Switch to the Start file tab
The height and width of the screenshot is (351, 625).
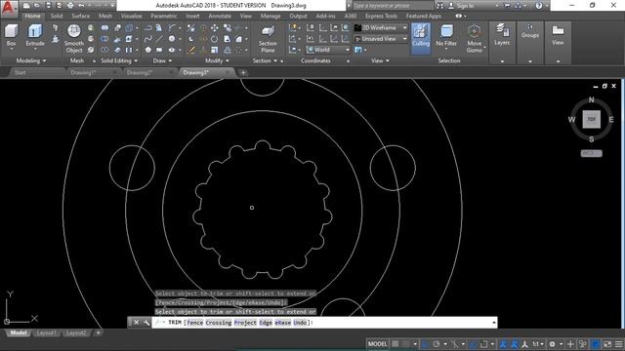tap(20, 72)
